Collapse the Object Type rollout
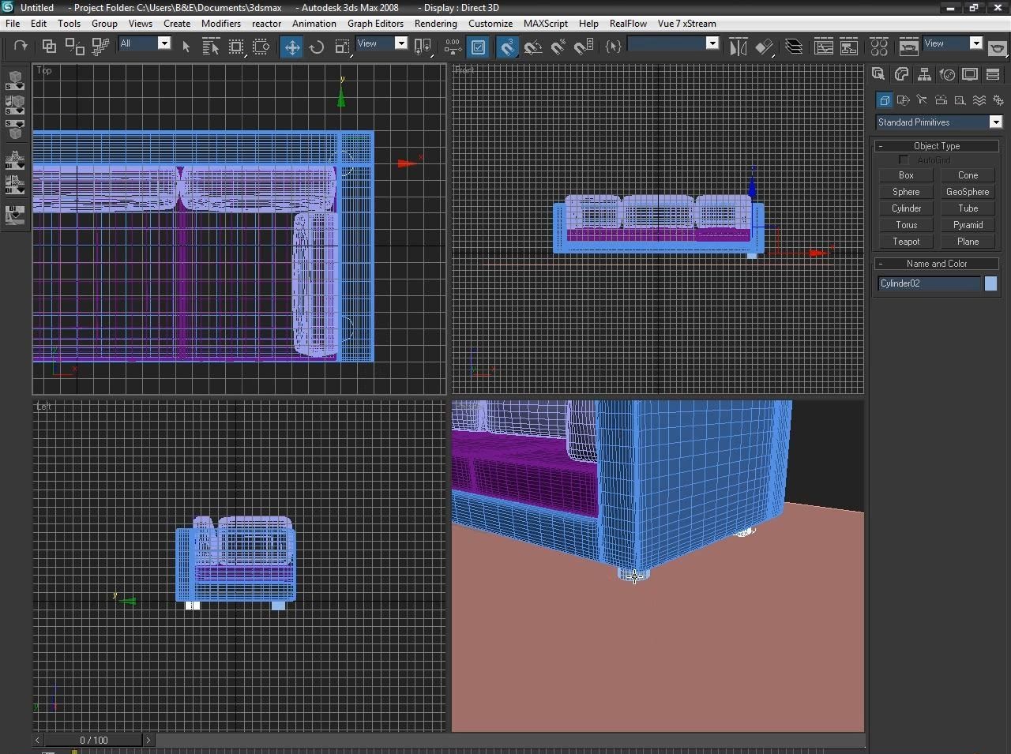Screen dimensions: 1011x754 click(936, 146)
